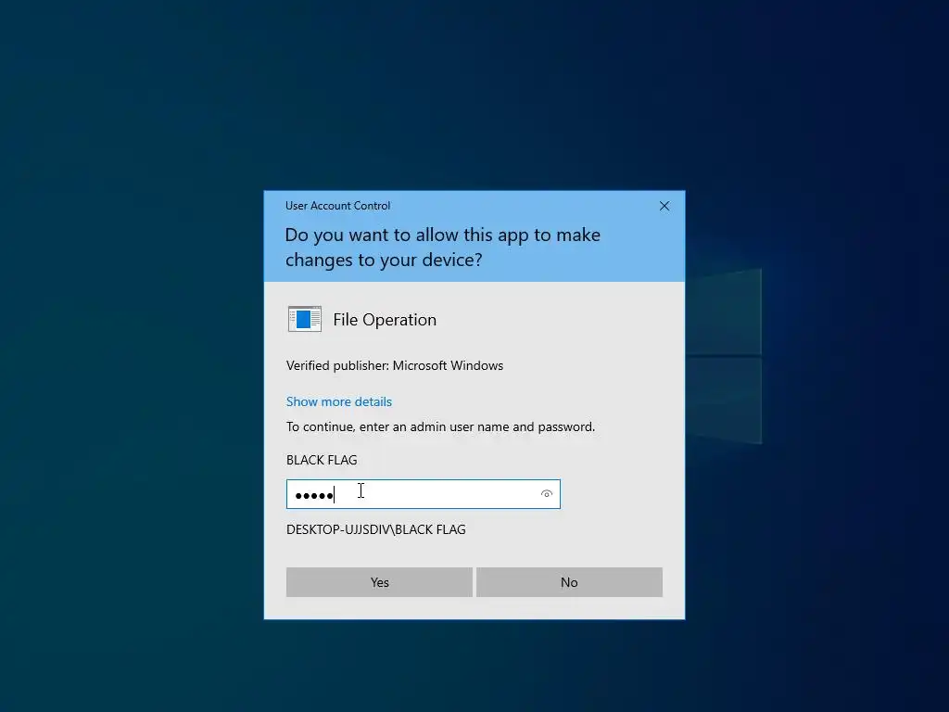Image resolution: width=949 pixels, height=712 pixels.
Task: Click the File Operation app icon
Action: coord(304,319)
